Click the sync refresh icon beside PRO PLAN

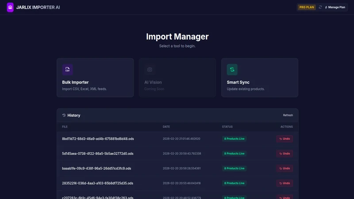[320, 7]
